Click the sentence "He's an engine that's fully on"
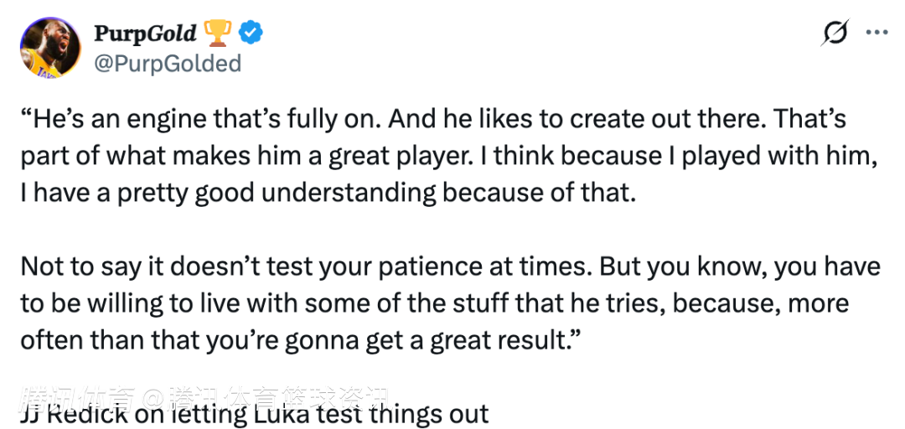This screenshot has width=905, height=429. coord(201,119)
